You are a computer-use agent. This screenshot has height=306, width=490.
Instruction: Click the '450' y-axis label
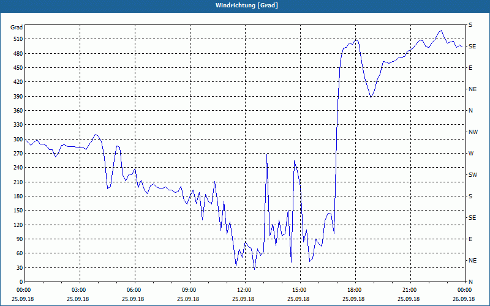coord(18,68)
